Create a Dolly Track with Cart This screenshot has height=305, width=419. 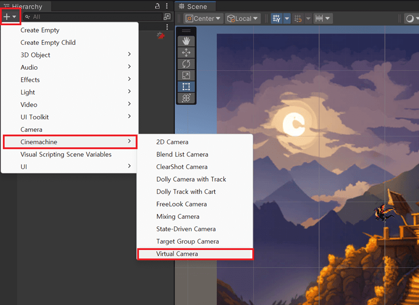[x=195, y=191]
